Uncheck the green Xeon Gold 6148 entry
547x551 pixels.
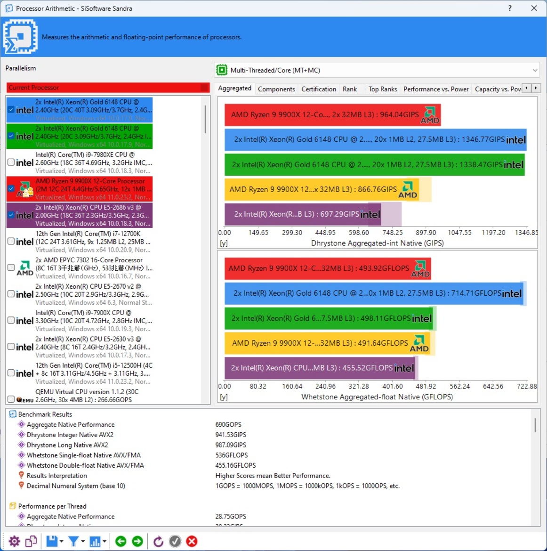tap(11, 136)
